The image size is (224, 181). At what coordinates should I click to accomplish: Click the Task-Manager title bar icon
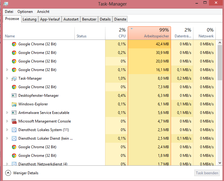tap(6, 4)
